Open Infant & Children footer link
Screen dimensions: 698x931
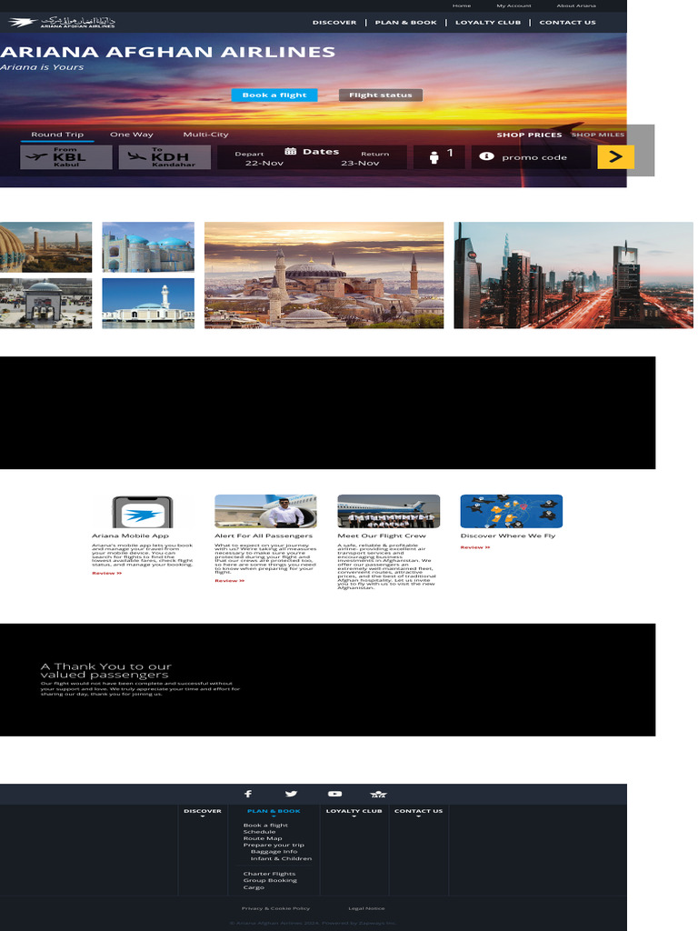pos(282,858)
